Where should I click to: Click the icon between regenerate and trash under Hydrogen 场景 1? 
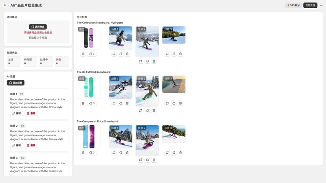(x=121, y=54)
